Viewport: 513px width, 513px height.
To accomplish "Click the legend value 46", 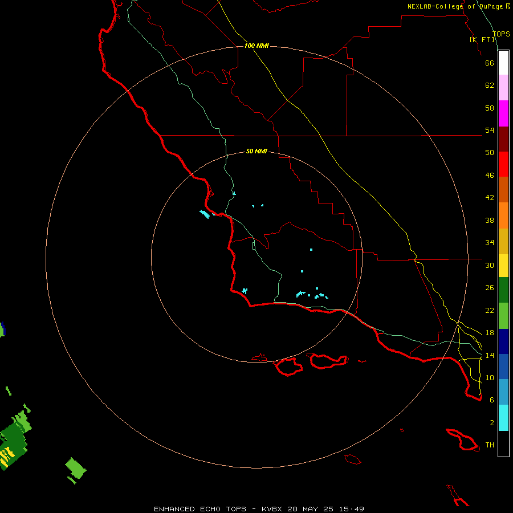I will pos(490,176).
